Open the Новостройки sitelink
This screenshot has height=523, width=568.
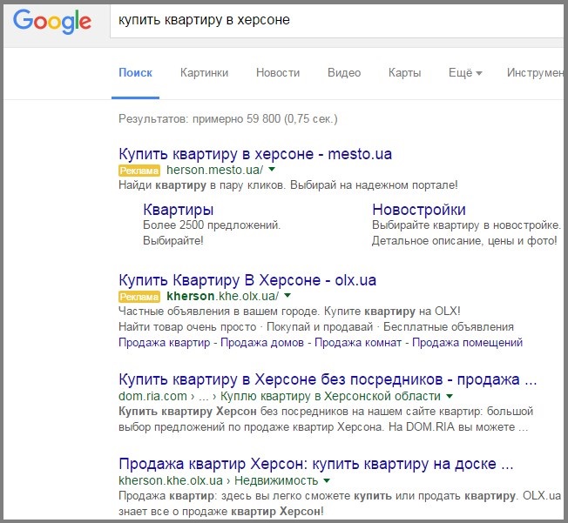coord(418,210)
